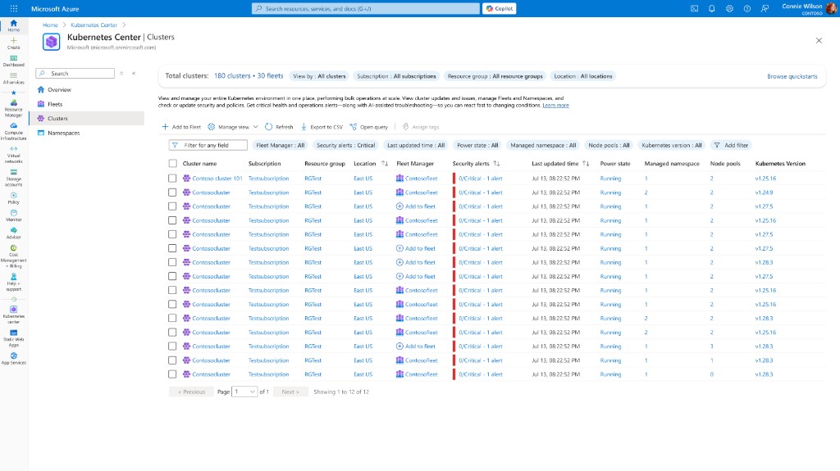This screenshot has width=840, height=471.
Task: Click the Copilot button
Action: click(x=500, y=8)
